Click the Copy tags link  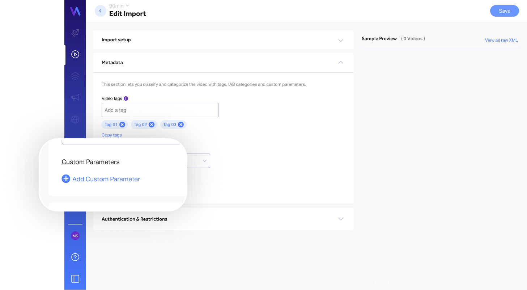(x=112, y=135)
